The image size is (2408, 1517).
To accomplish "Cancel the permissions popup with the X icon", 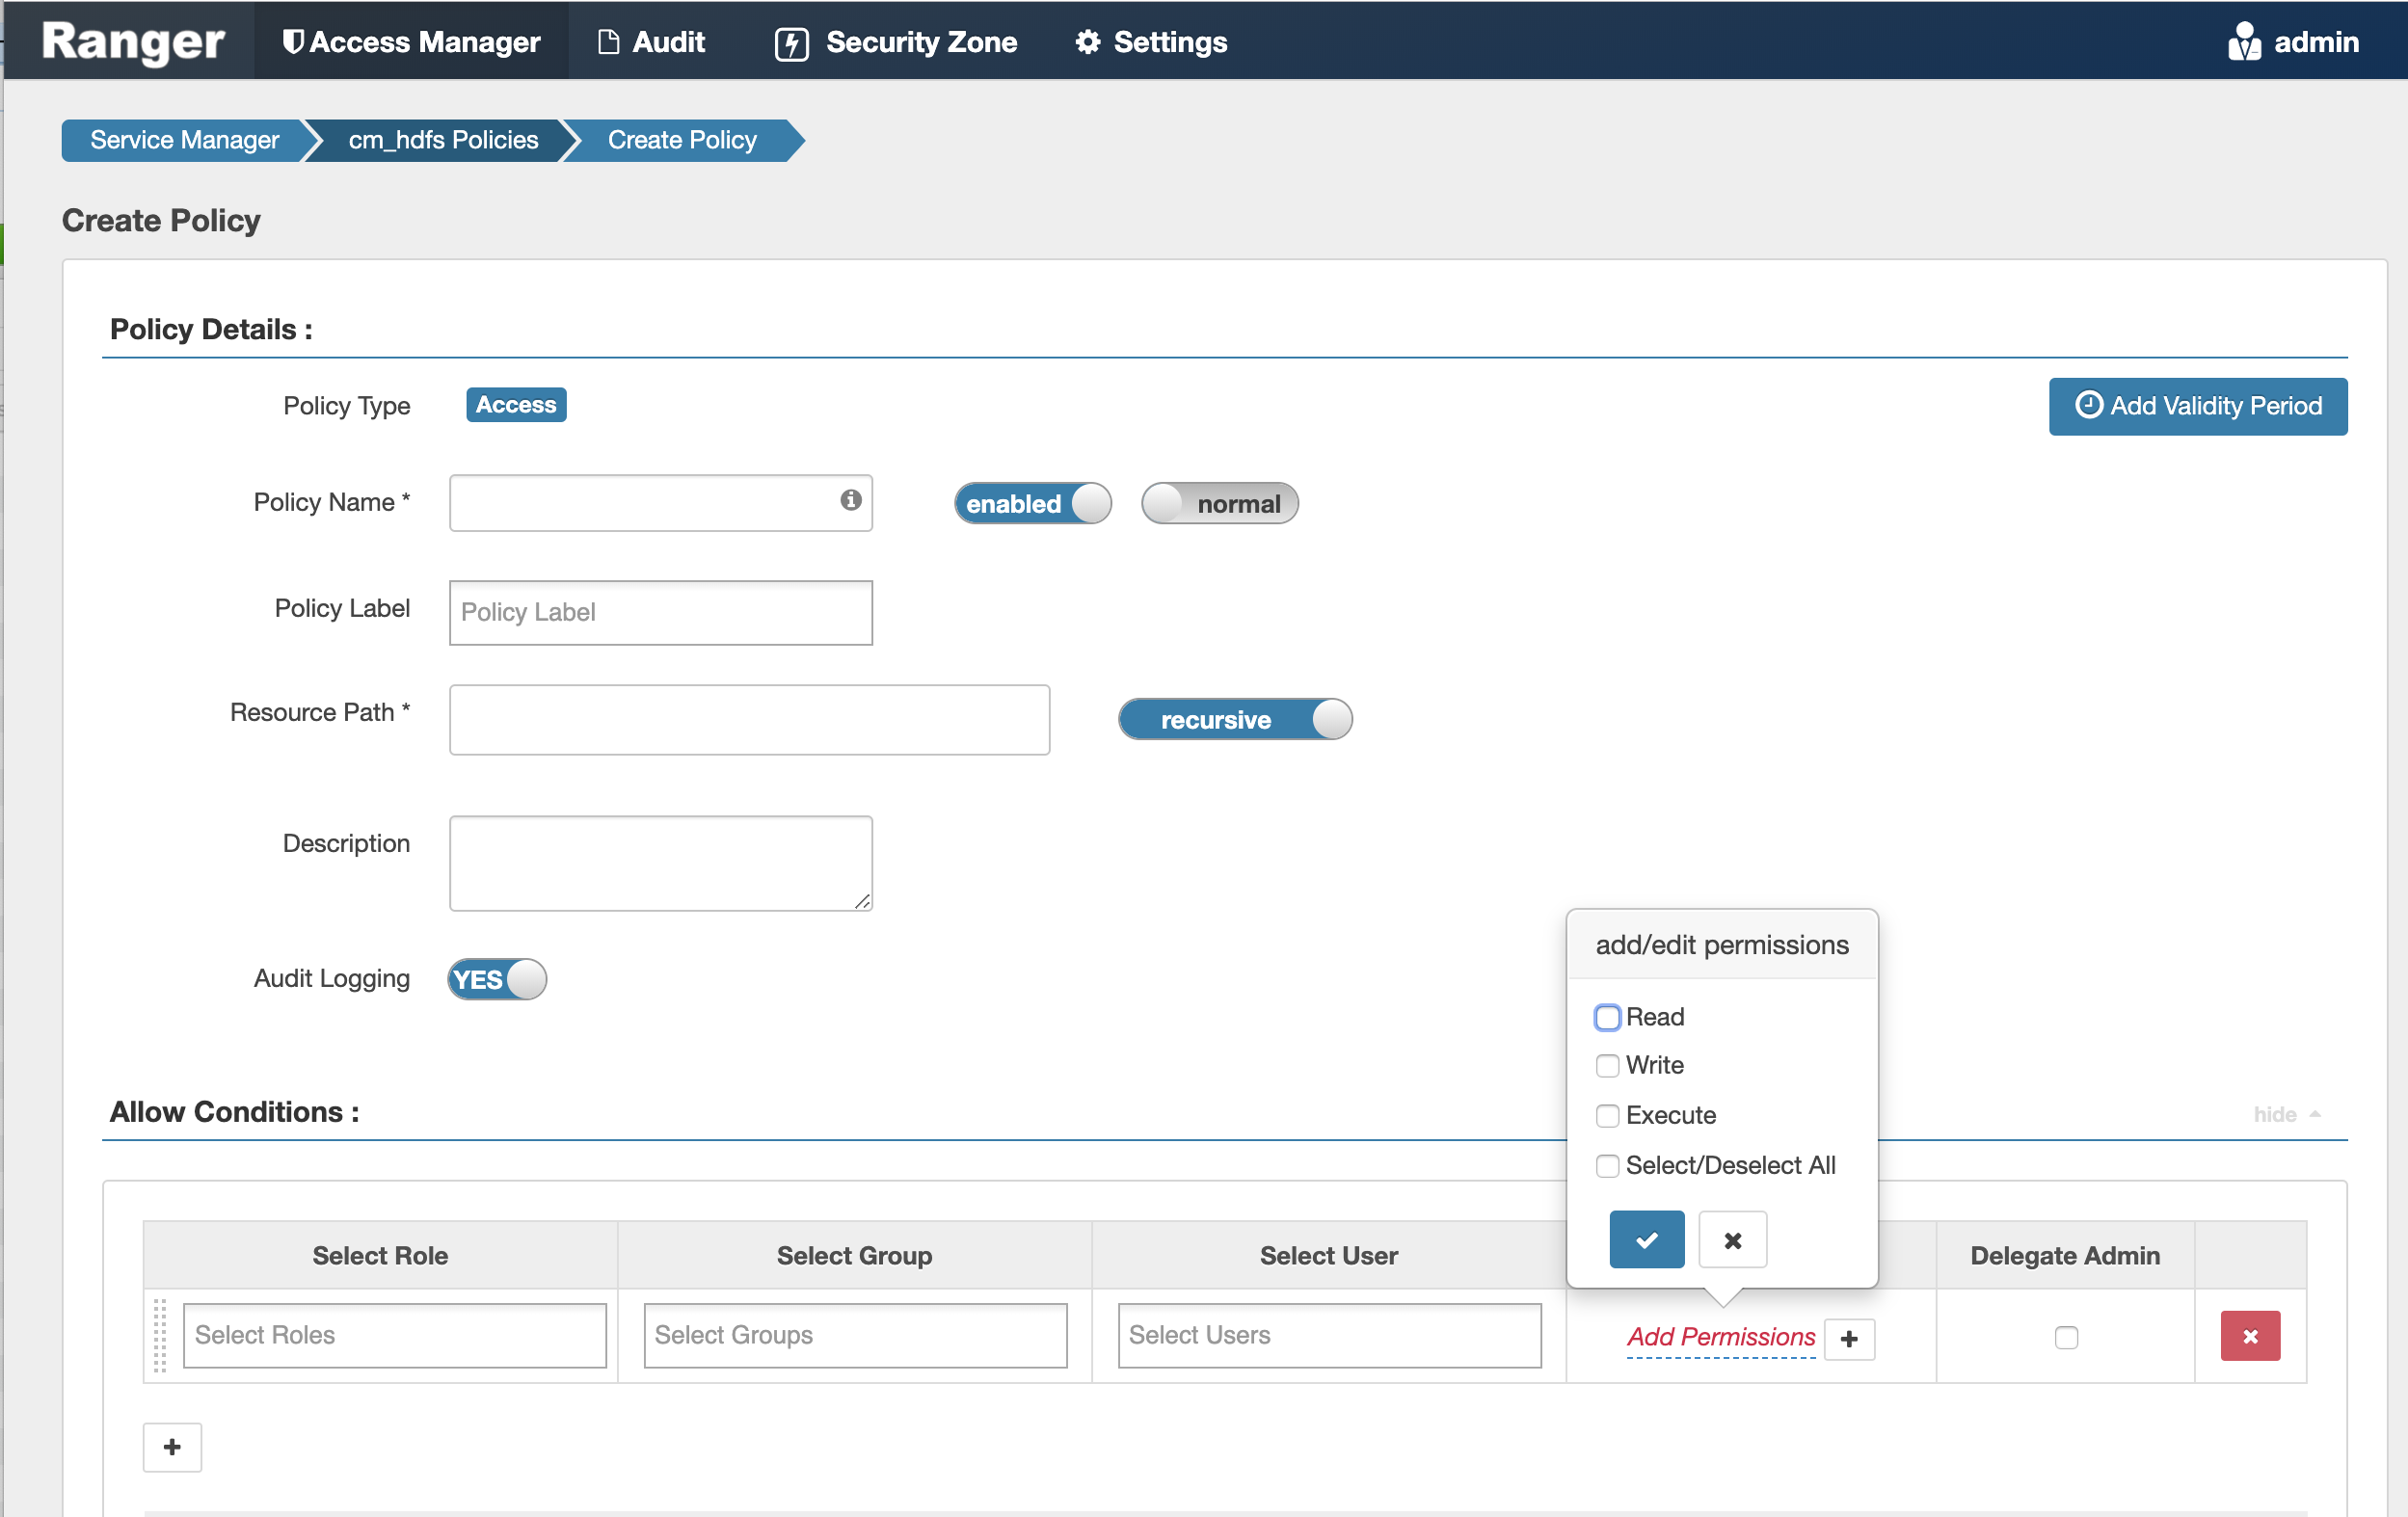I will tap(1732, 1239).
